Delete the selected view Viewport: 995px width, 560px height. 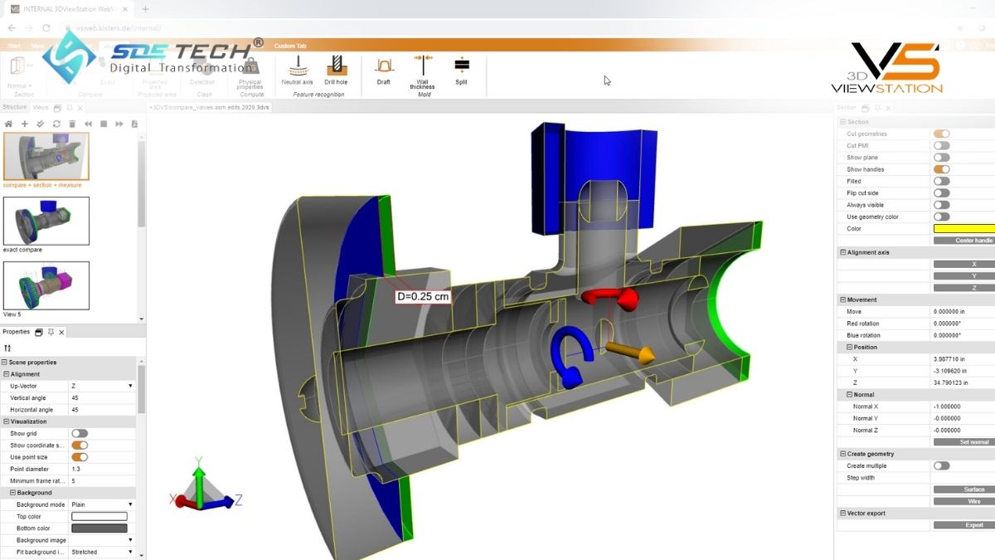pyautogui.click(x=73, y=124)
